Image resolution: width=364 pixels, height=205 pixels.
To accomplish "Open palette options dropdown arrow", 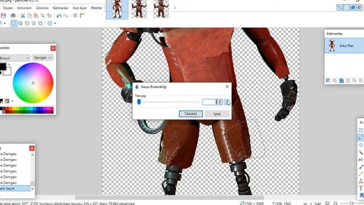I will click(x=12, y=101).
